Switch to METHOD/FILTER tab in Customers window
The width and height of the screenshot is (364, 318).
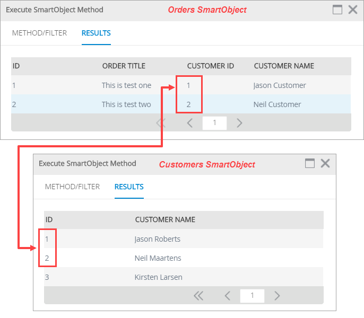72,187
